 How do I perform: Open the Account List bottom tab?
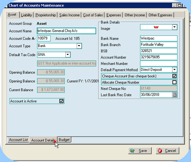[x=18, y=139]
